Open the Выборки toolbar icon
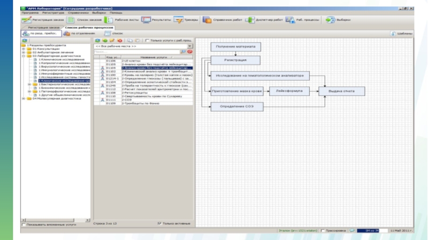Image resolution: width=428 pixels, height=240 pixels. (x=330, y=20)
